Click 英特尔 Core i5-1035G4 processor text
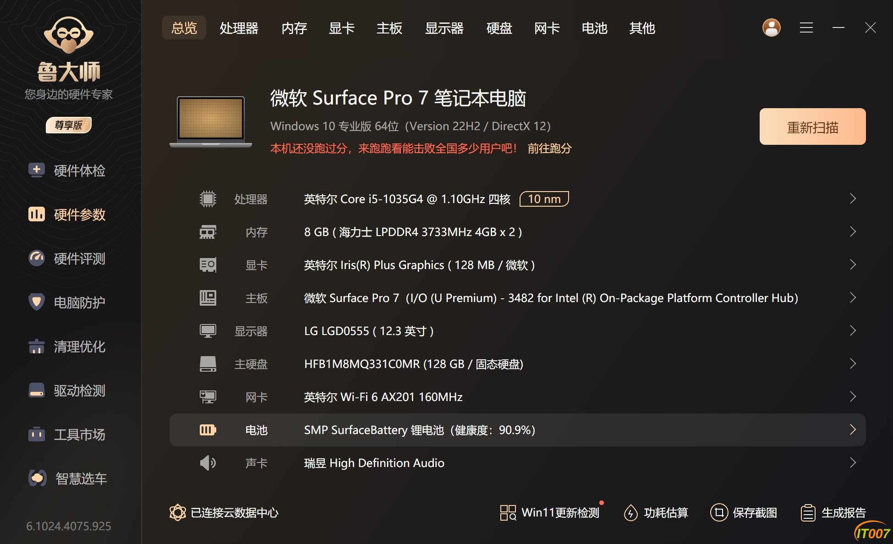893x544 pixels. (407, 199)
